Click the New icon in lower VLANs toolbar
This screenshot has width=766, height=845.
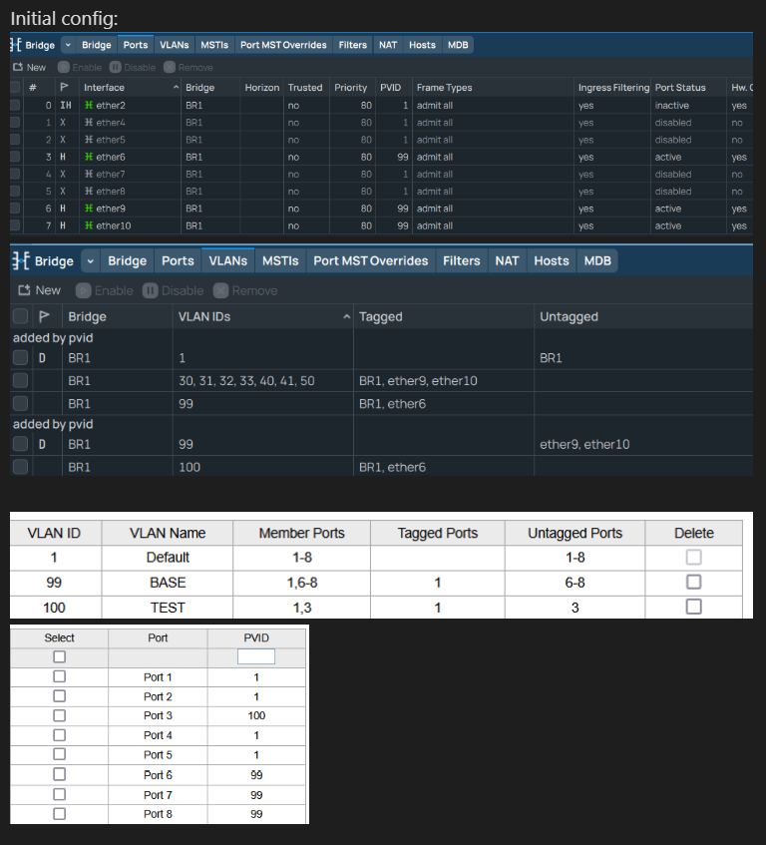click(x=24, y=290)
